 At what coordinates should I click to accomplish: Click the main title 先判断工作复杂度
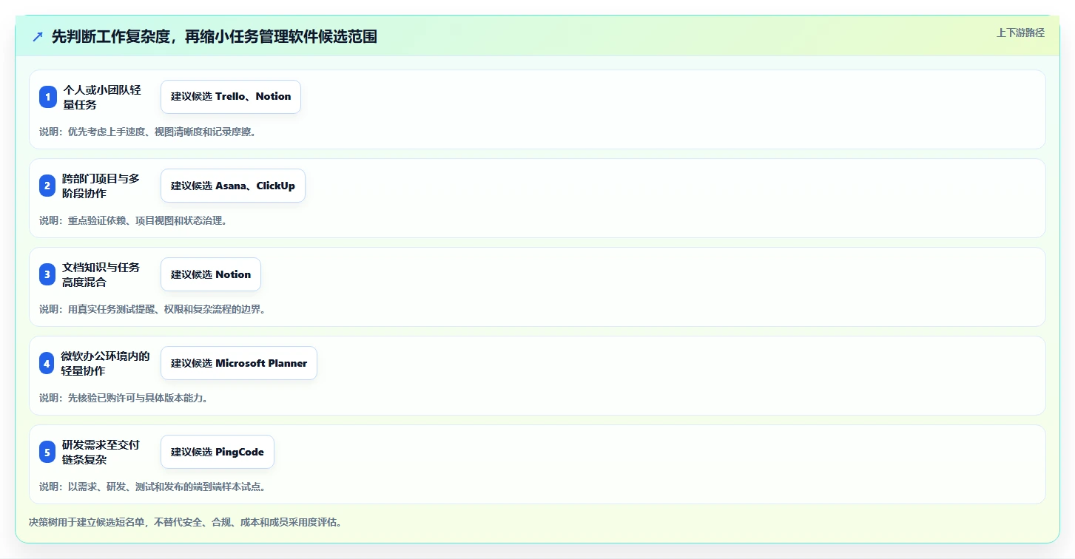point(214,36)
